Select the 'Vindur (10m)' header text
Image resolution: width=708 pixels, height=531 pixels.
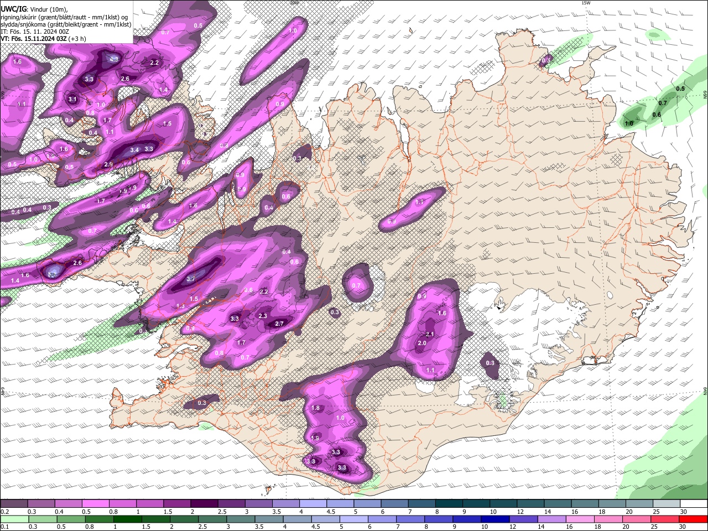pyautogui.click(x=49, y=9)
